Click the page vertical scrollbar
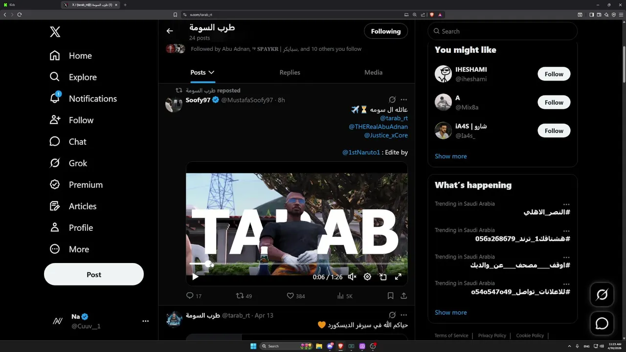Viewport: 626px width, 352px height. [x=624, y=65]
